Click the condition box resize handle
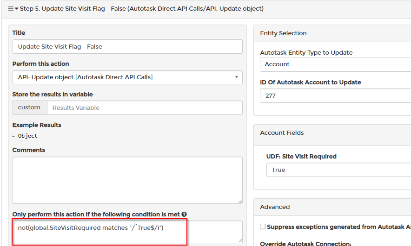The width and height of the screenshot is (411, 246). [x=240, y=240]
